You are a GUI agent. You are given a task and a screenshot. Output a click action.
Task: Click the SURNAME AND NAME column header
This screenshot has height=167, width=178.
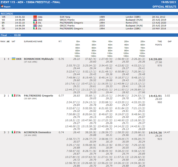tap(33, 41)
